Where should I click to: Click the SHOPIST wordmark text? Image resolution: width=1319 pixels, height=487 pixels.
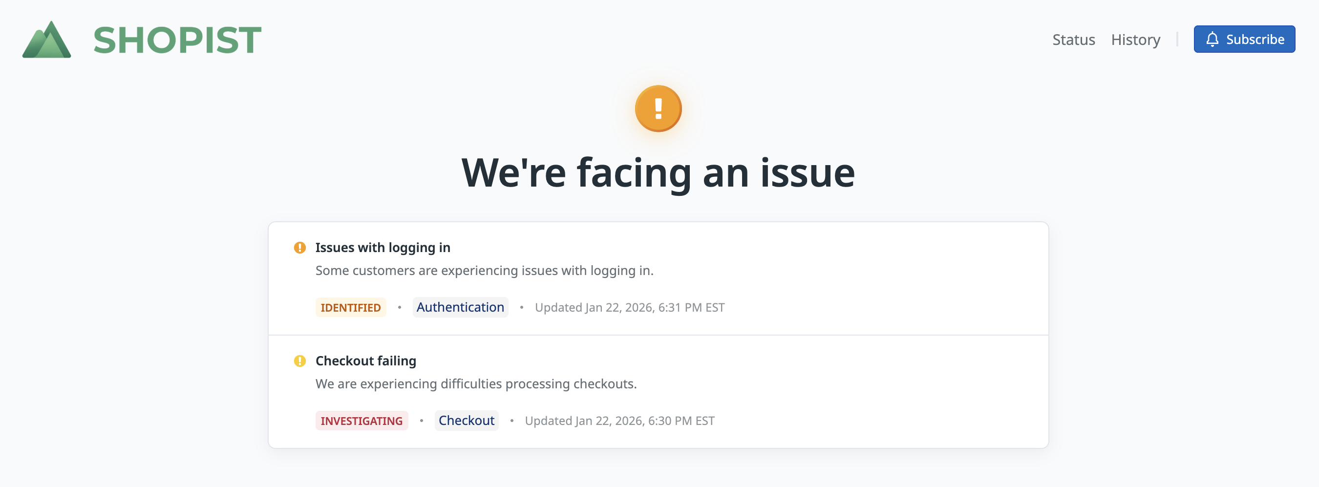coord(177,40)
